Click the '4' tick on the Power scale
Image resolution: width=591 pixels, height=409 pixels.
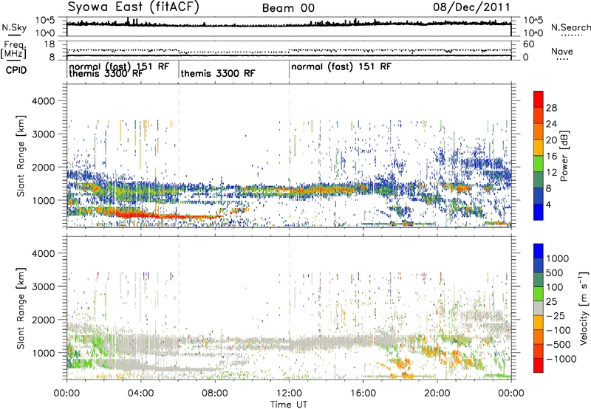549,205
